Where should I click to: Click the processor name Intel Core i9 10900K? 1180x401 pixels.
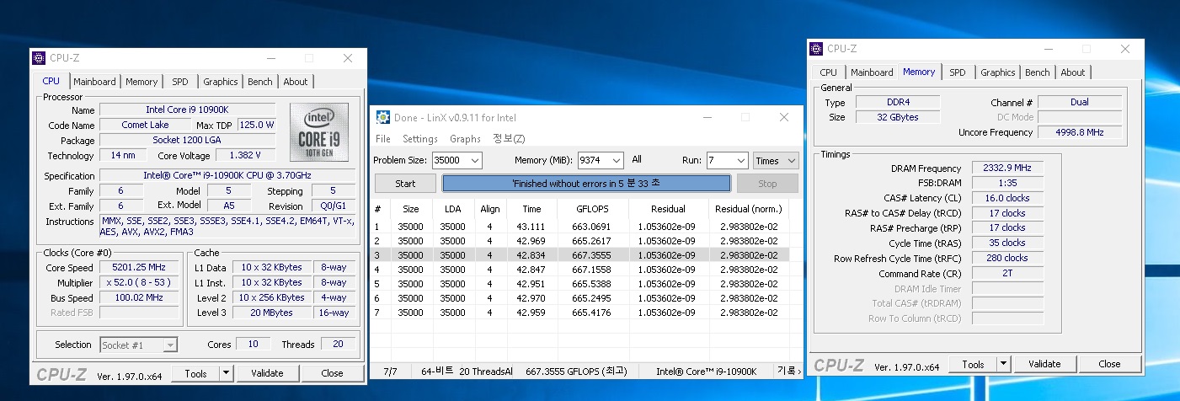click(x=187, y=110)
